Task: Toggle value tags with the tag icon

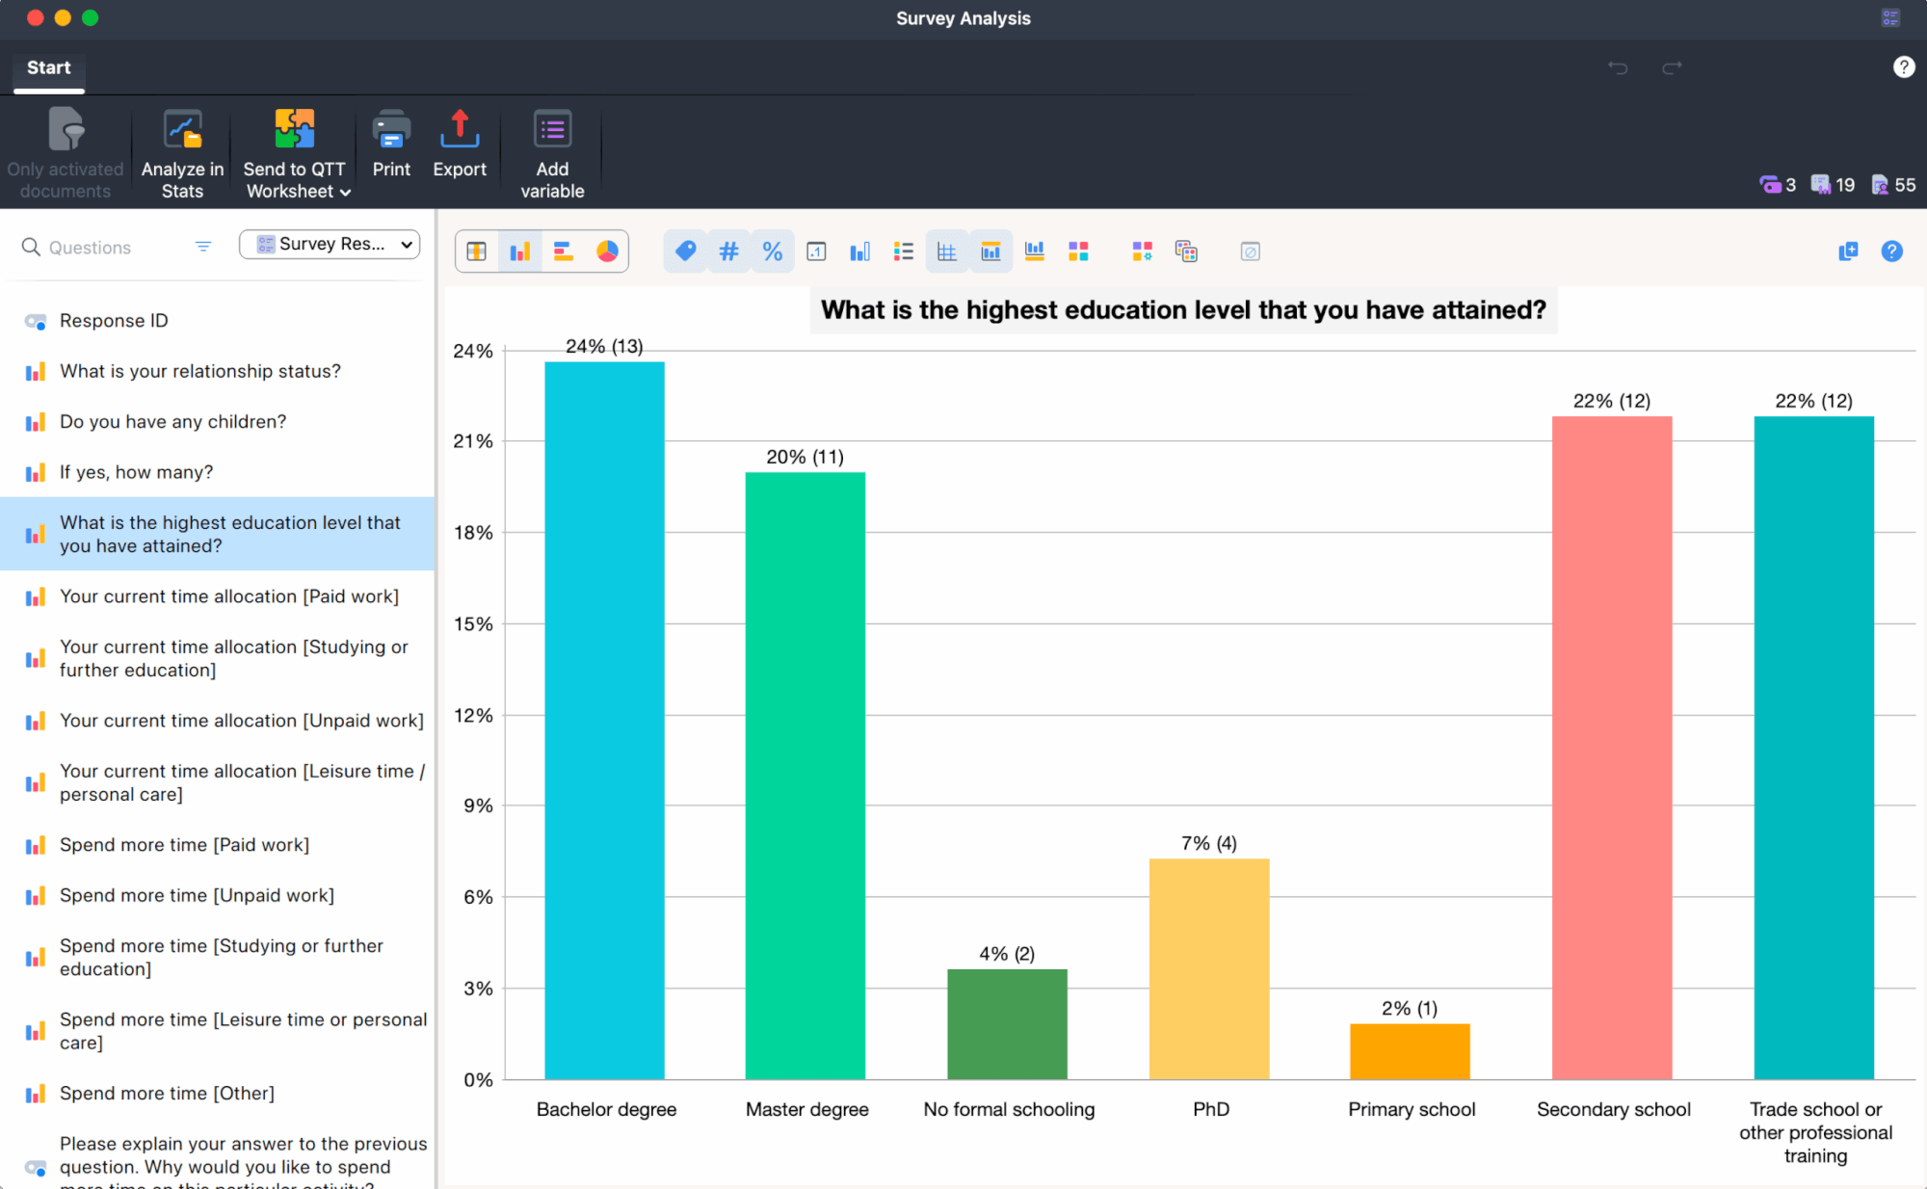Action: coord(685,251)
